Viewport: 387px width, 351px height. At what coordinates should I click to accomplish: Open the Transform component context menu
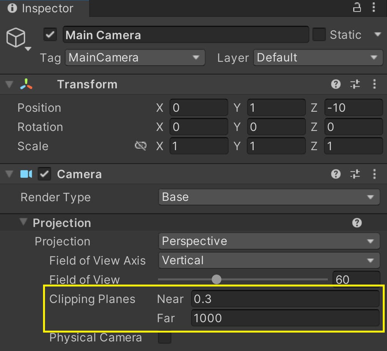tap(374, 84)
